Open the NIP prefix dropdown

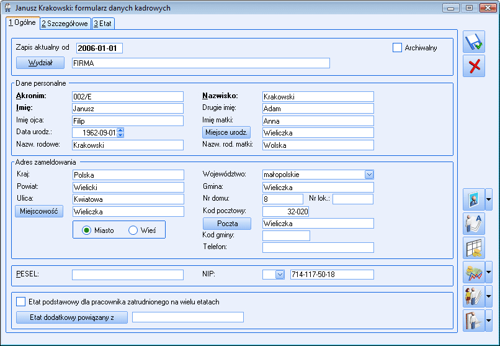point(279,275)
